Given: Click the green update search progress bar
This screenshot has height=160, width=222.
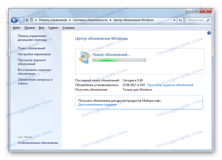Looking at the screenshot, I should (119, 60).
